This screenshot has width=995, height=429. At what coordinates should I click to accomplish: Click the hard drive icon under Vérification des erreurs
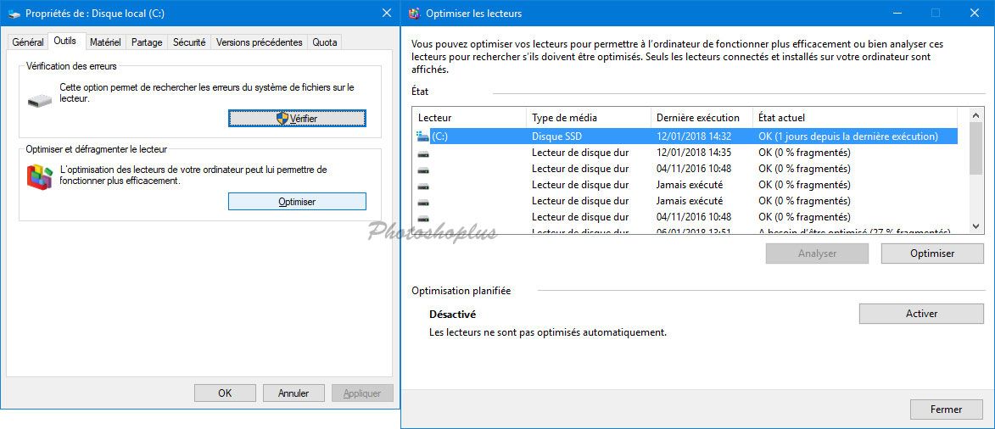pyautogui.click(x=39, y=100)
